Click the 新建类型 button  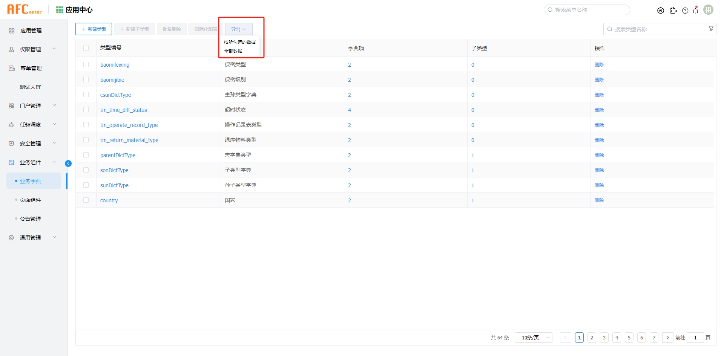click(94, 29)
